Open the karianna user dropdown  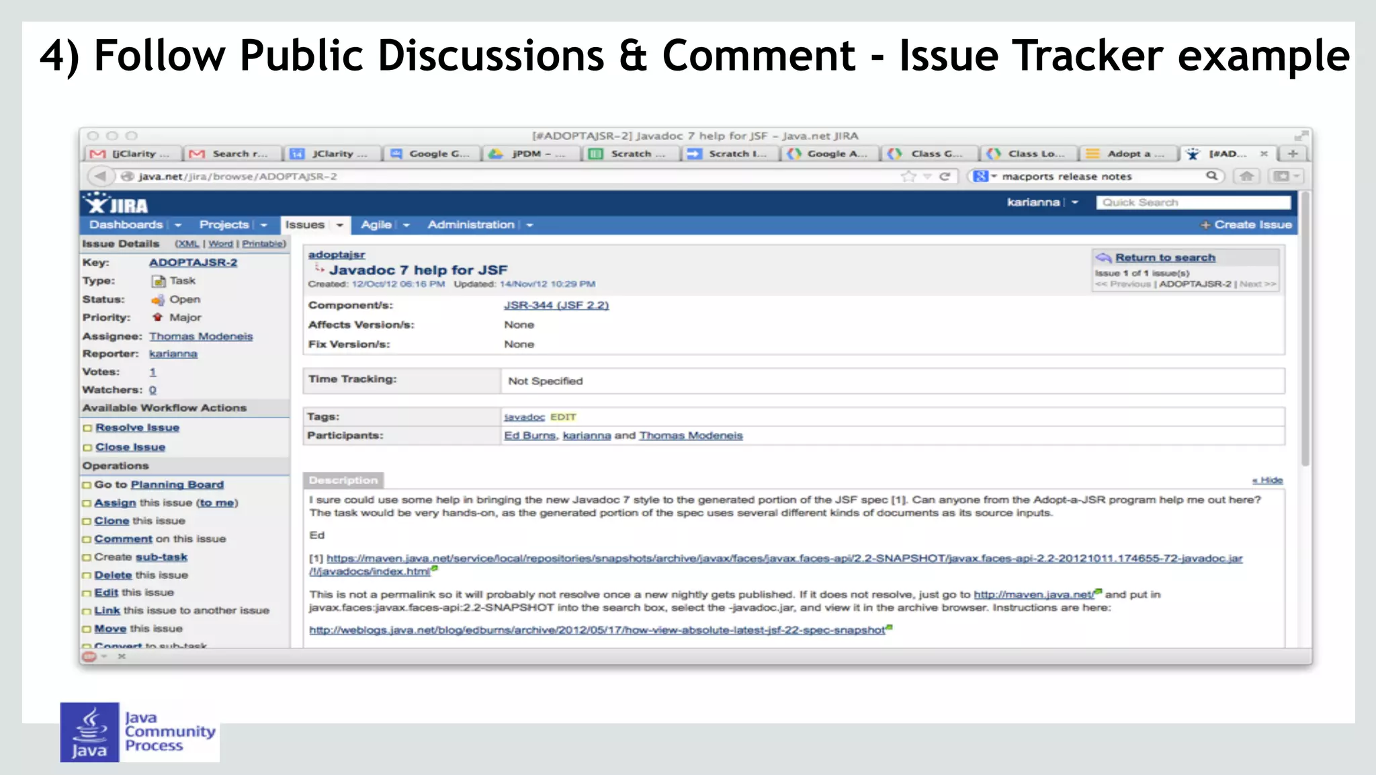click(1075, 202)
